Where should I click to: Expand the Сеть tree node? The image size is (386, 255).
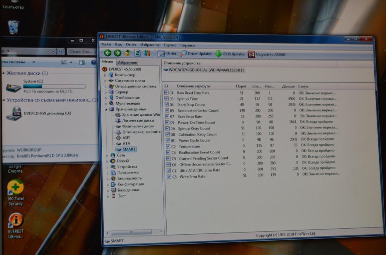click(107, 155)
